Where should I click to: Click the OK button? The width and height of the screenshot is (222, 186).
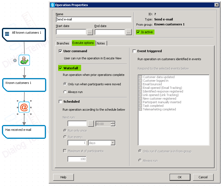180,177
